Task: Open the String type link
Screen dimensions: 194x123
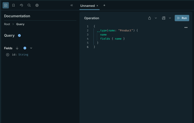Action: pos(23,55)
